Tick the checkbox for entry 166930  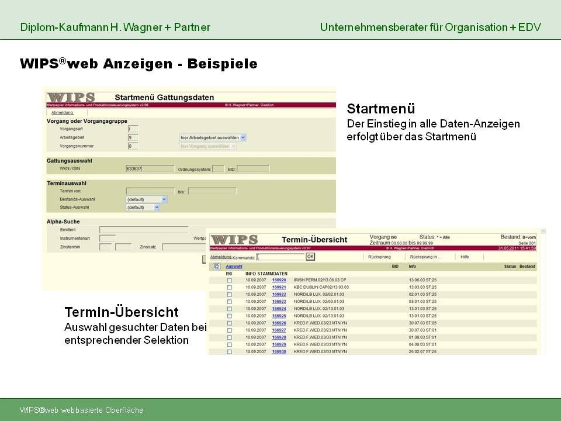click(x=229, y=352)
